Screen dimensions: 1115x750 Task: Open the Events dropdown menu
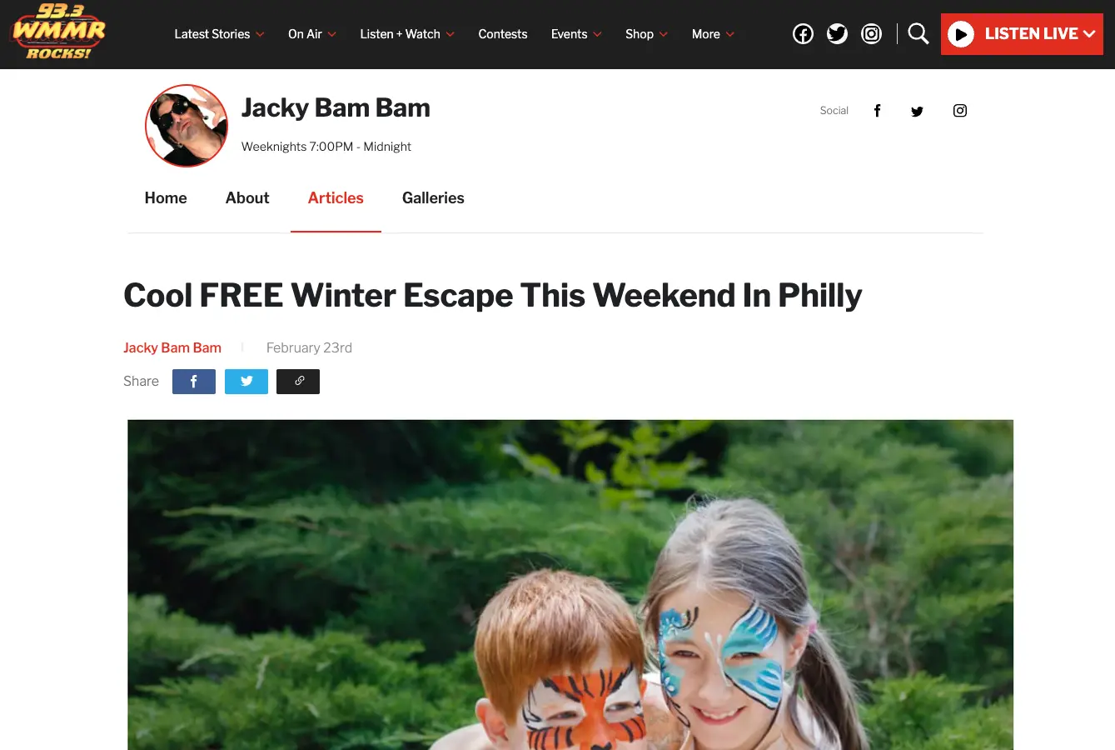(576, 34)
